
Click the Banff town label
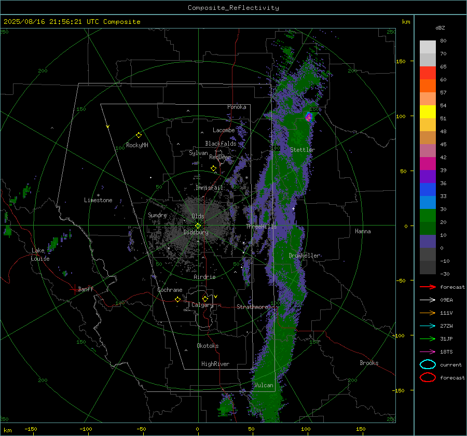coord(86,289)
